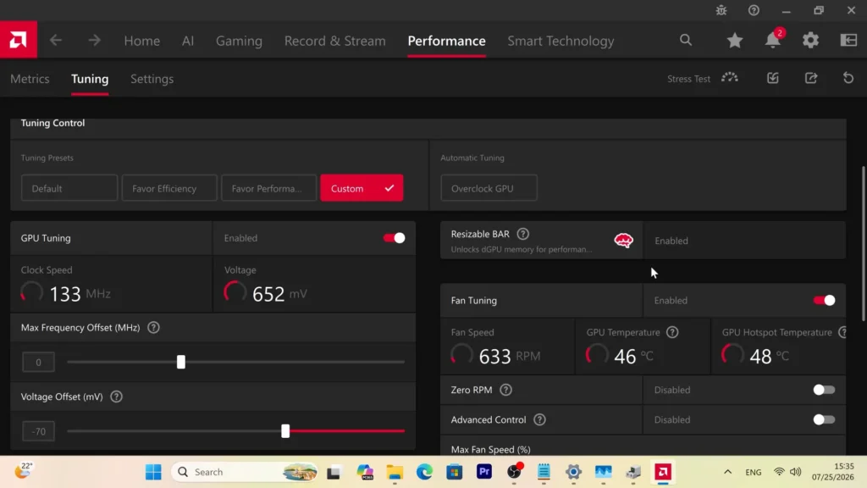Screen dimensions: 867x488
Task: Click Max Frequency Offset value field
Action: 38,363
